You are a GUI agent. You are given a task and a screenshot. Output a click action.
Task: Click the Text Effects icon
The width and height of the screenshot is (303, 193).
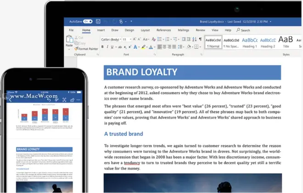tap(135, 47)
